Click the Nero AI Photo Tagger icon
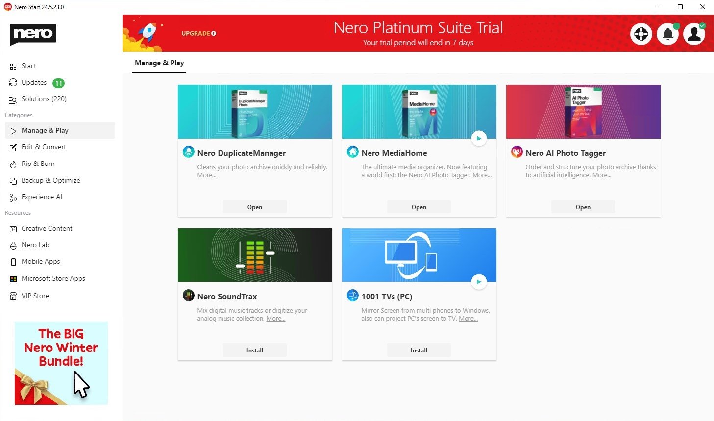Image resolution: width=714 pixels, height=421 pixels. tap(517, 152)
